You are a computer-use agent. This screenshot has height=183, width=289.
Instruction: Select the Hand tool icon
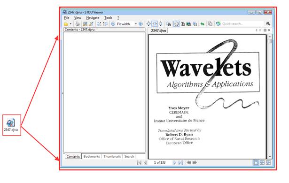pyautogui.click(x=176, y=24)
